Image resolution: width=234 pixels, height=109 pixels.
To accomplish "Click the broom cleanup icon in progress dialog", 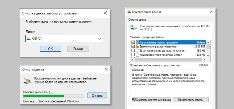I will 27,81.
